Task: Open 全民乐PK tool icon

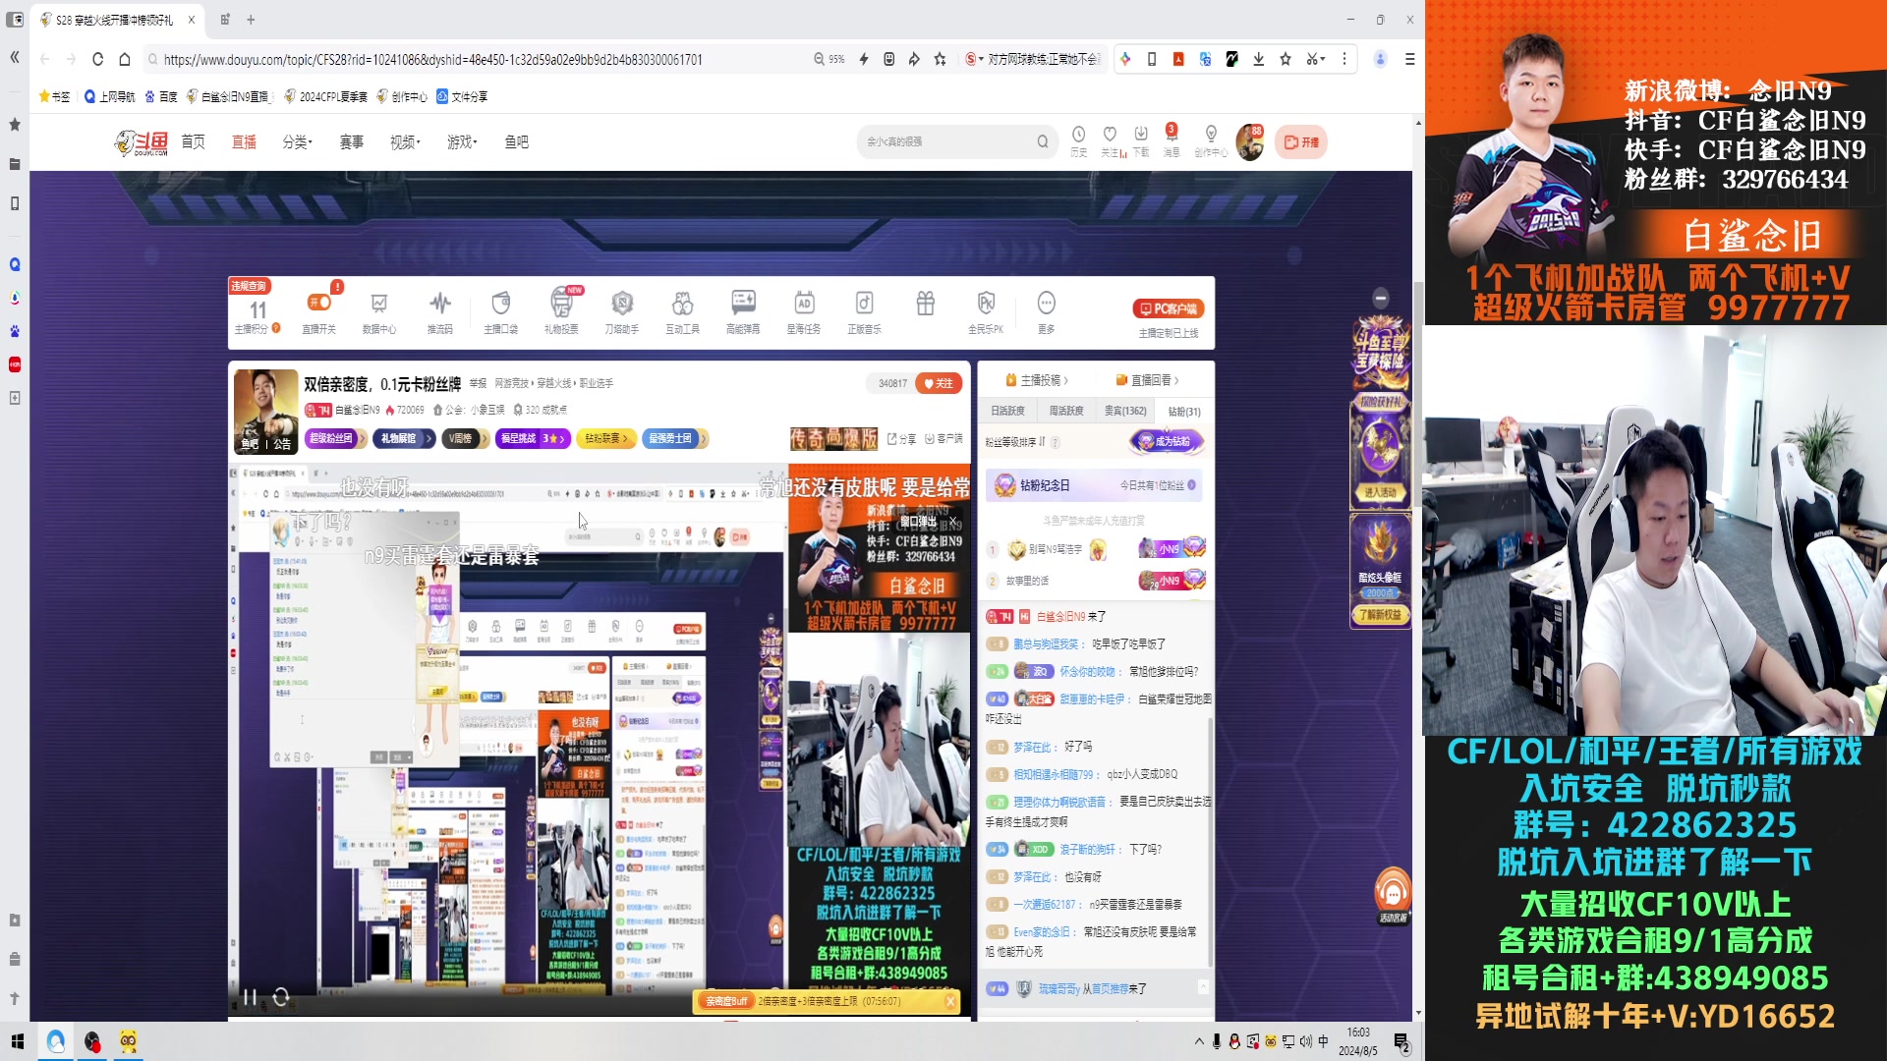Action: click(986, 305)
